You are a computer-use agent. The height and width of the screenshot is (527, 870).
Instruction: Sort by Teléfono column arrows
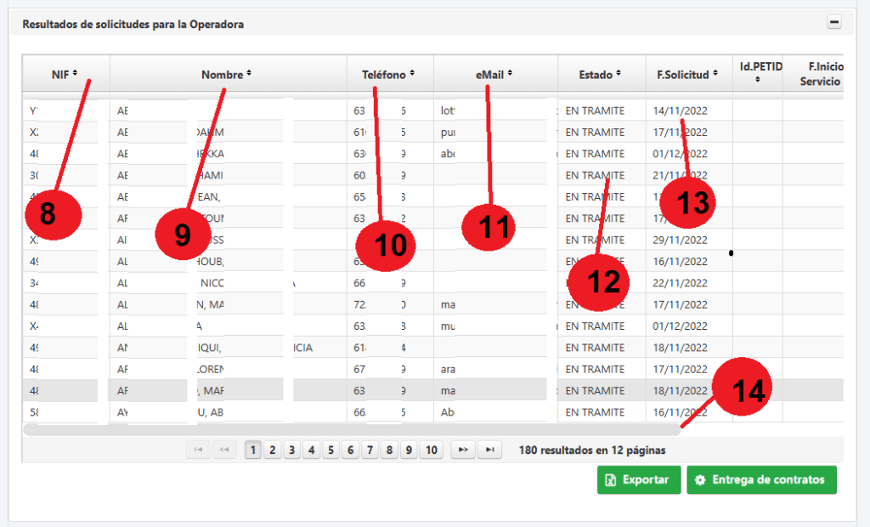tap(412, 74)
